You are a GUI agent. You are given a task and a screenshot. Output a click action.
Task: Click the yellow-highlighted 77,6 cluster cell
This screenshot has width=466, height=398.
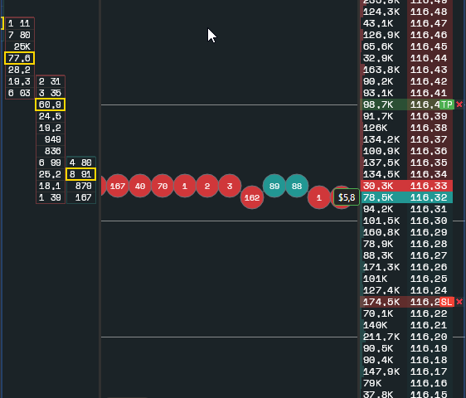pos(19,58)
